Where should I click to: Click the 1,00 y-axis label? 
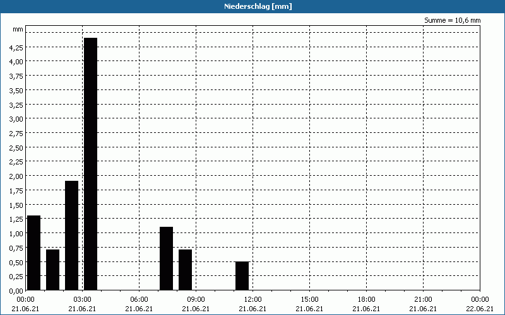(16, 234)
